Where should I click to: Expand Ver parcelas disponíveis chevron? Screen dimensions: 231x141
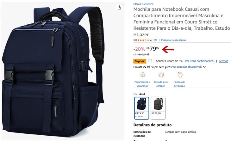click(x=204, y=67)
